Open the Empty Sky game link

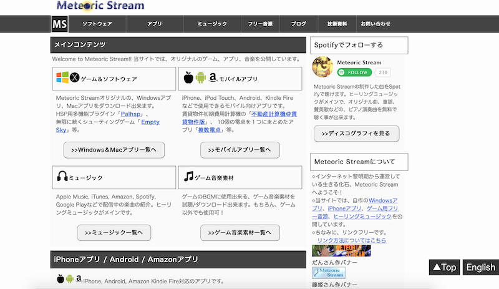(x=150, y=122)
